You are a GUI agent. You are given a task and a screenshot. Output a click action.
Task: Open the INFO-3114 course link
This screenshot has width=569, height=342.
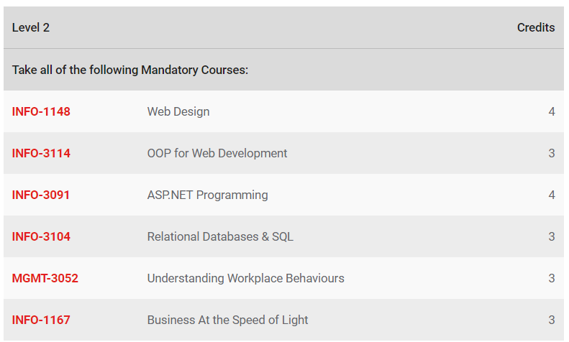pyautogui.click(x=41, y=153)
